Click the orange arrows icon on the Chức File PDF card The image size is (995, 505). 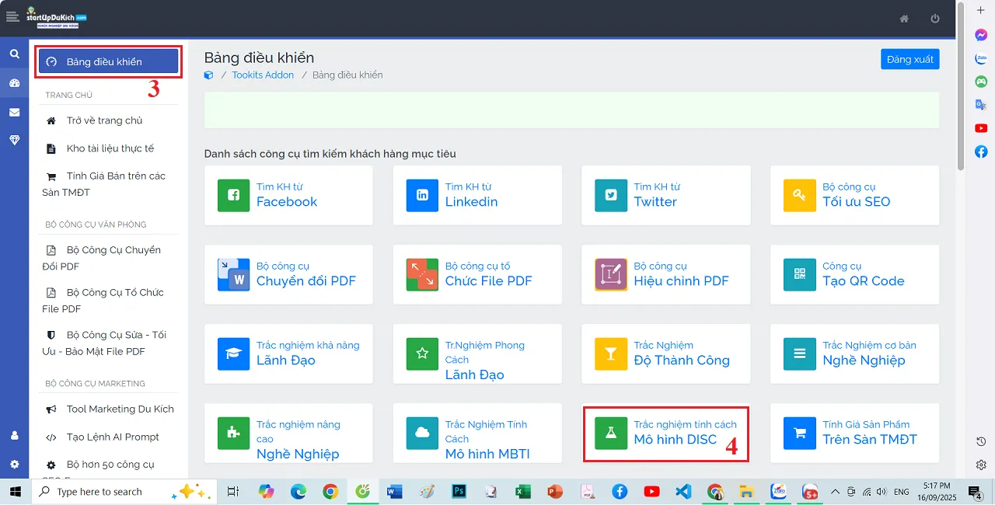click(x=422, y=275)
